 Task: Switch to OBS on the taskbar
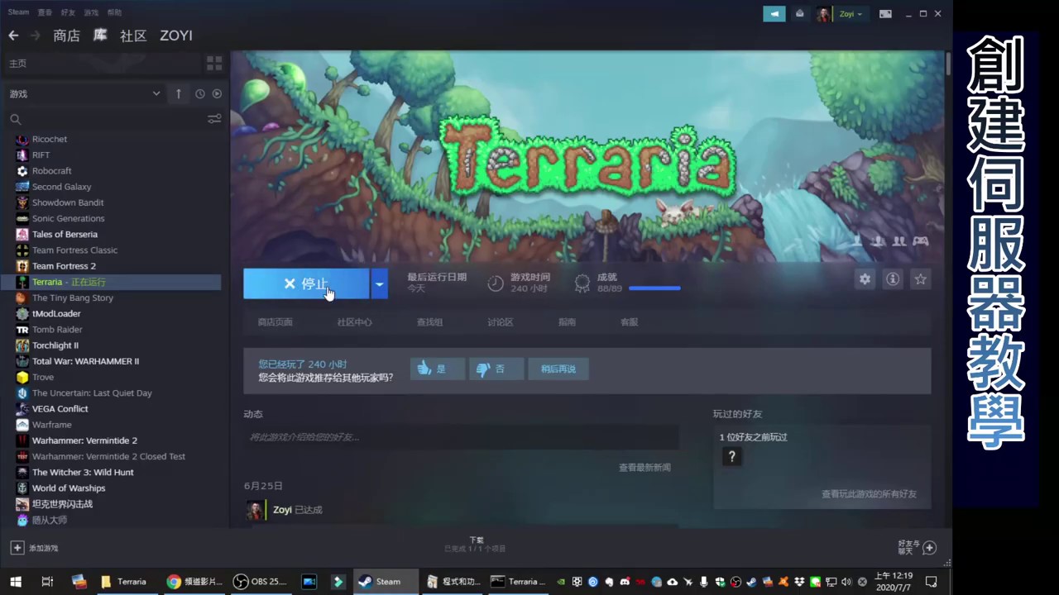tap(260, 582)
